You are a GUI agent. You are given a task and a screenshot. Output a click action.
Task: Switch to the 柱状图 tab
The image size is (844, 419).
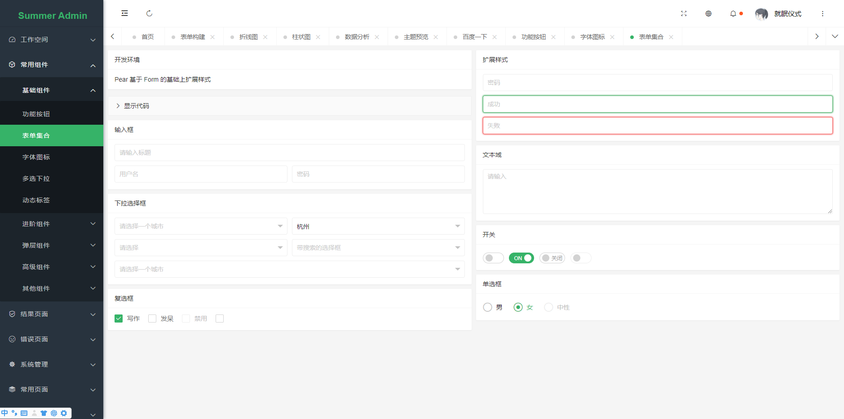click(x=301, y=36)
